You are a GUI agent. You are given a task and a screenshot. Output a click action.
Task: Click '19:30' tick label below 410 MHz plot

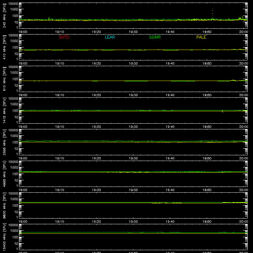coord(133,64)
